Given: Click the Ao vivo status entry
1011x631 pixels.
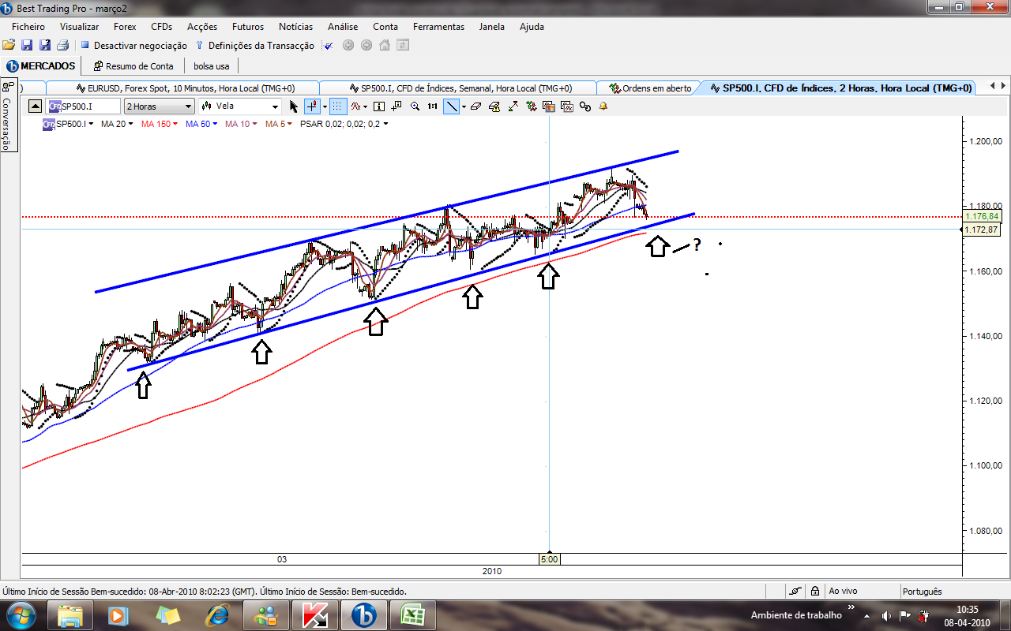Looking at the screenshot, I should point(843,592).
